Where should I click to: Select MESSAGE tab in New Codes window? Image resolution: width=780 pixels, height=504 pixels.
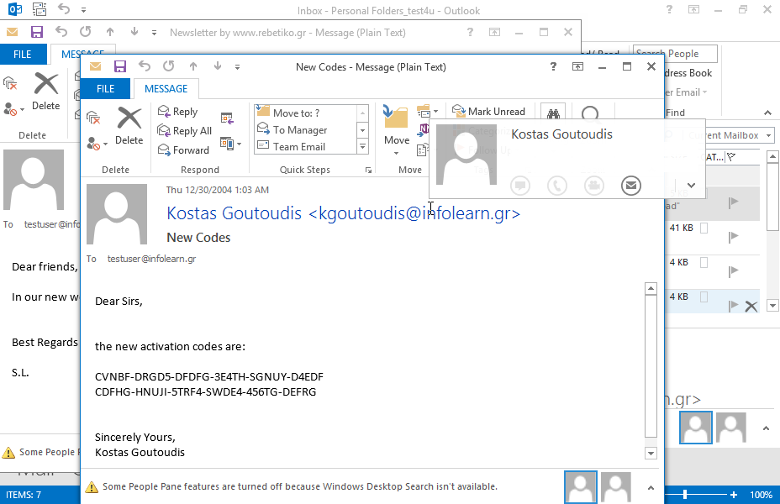(166, 89)
